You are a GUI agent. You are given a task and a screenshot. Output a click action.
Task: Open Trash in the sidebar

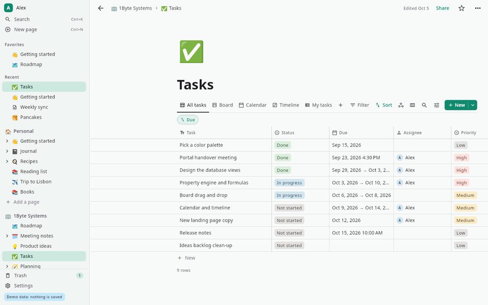pyautogui.click(x=44, y=276)
